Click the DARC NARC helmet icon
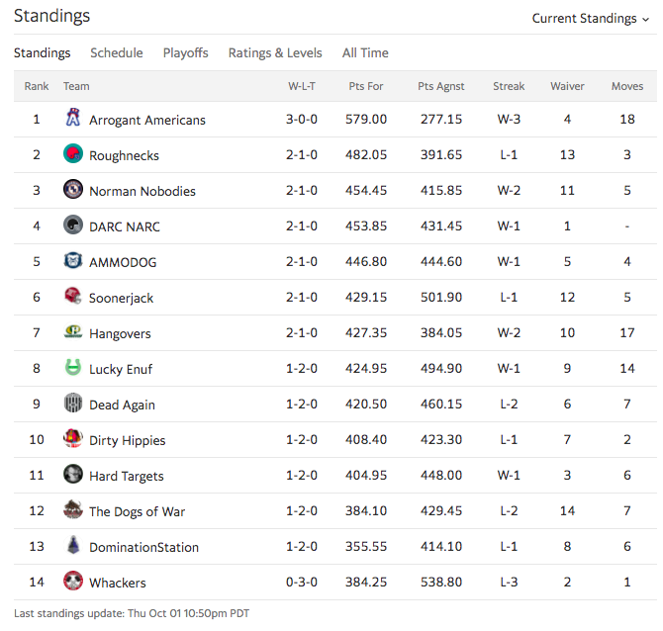 (72, 225)
